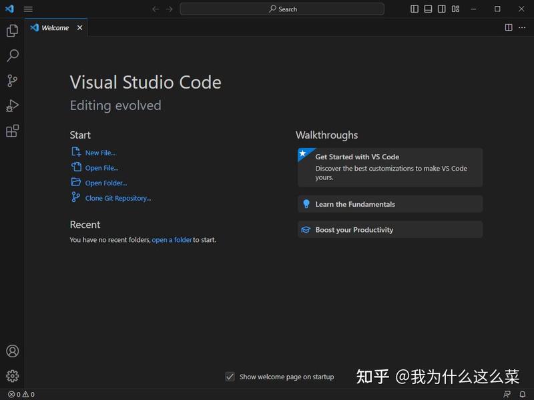
Task: Click the feedback icon in status bar
Action: click(x=507, y=394)
